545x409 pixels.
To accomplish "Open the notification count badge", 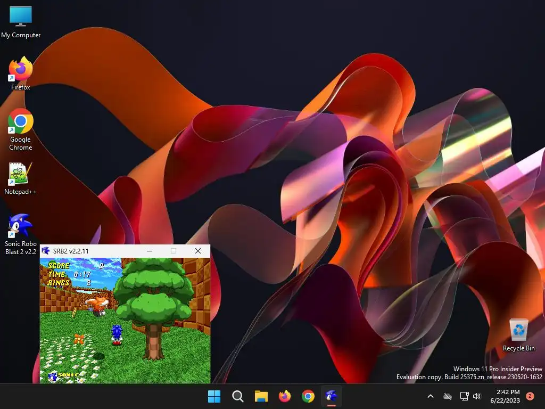I will (x=530, y=396).
